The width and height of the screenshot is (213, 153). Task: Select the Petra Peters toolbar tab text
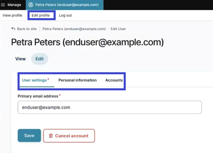coord(67,5)
